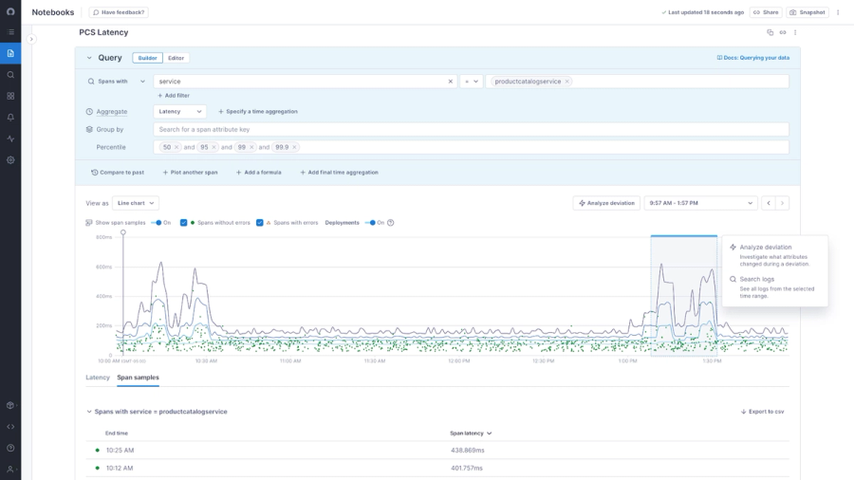Switch to the Latency tab
The height and width of the screenshot is (480, 854).
(x=98, y=378)
